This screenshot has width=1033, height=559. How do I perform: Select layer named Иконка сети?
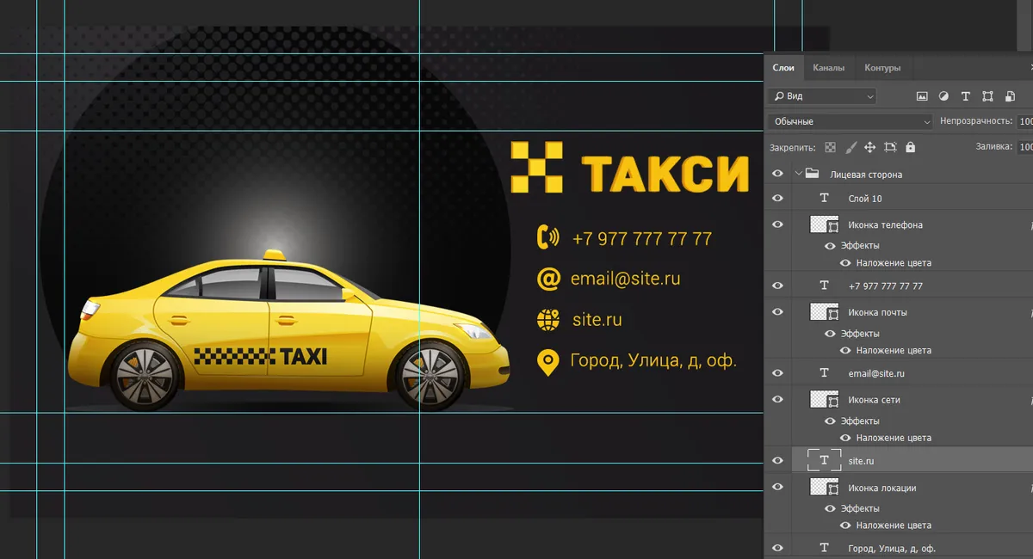[875, 400]
